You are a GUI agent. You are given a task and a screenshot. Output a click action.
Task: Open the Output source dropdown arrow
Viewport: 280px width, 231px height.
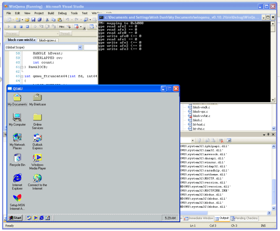point(192,140)
